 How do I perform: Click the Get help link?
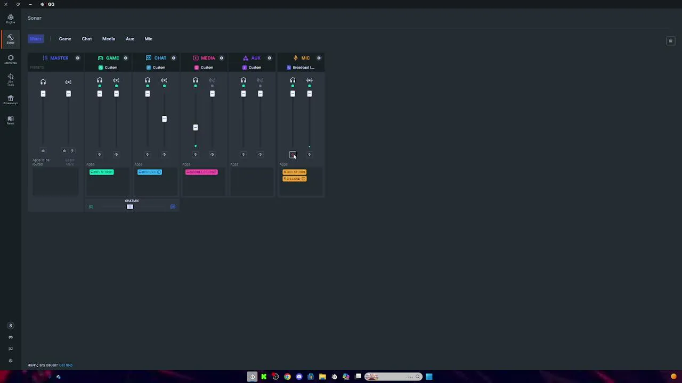coord(66,365)
